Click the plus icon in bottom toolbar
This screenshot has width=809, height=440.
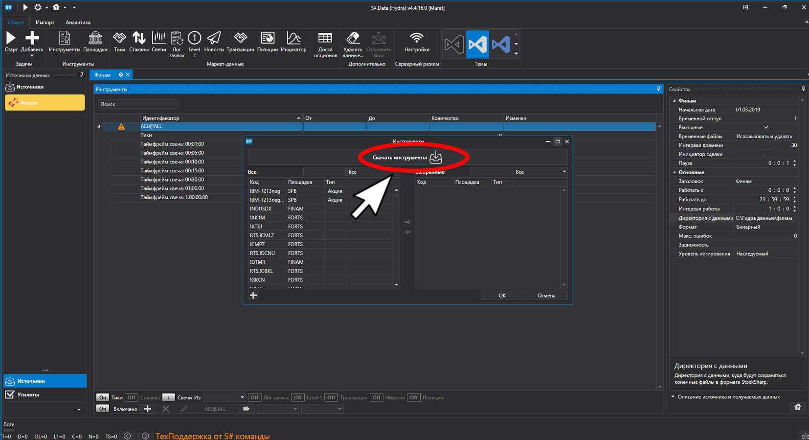147,409
